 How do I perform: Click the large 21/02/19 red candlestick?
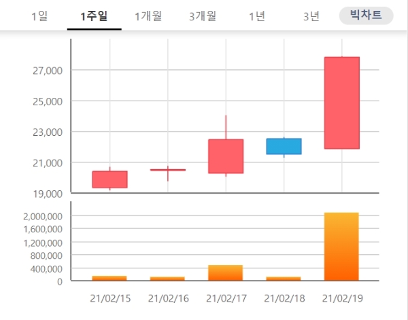tap(342, 103)
